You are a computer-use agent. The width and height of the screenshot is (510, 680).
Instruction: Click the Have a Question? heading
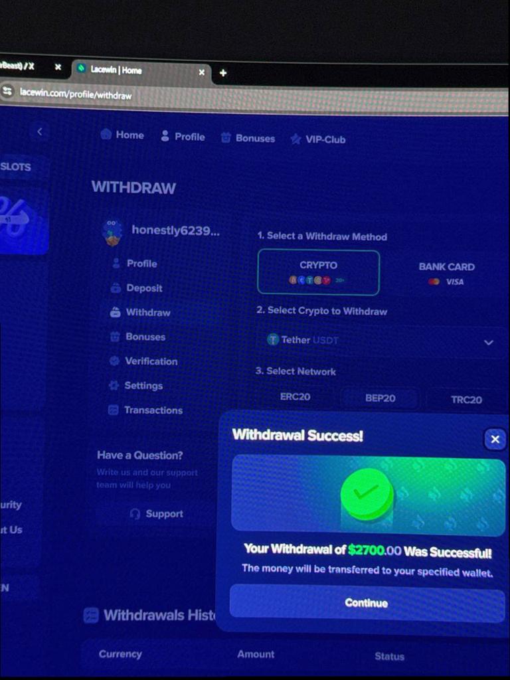point(139,456)
